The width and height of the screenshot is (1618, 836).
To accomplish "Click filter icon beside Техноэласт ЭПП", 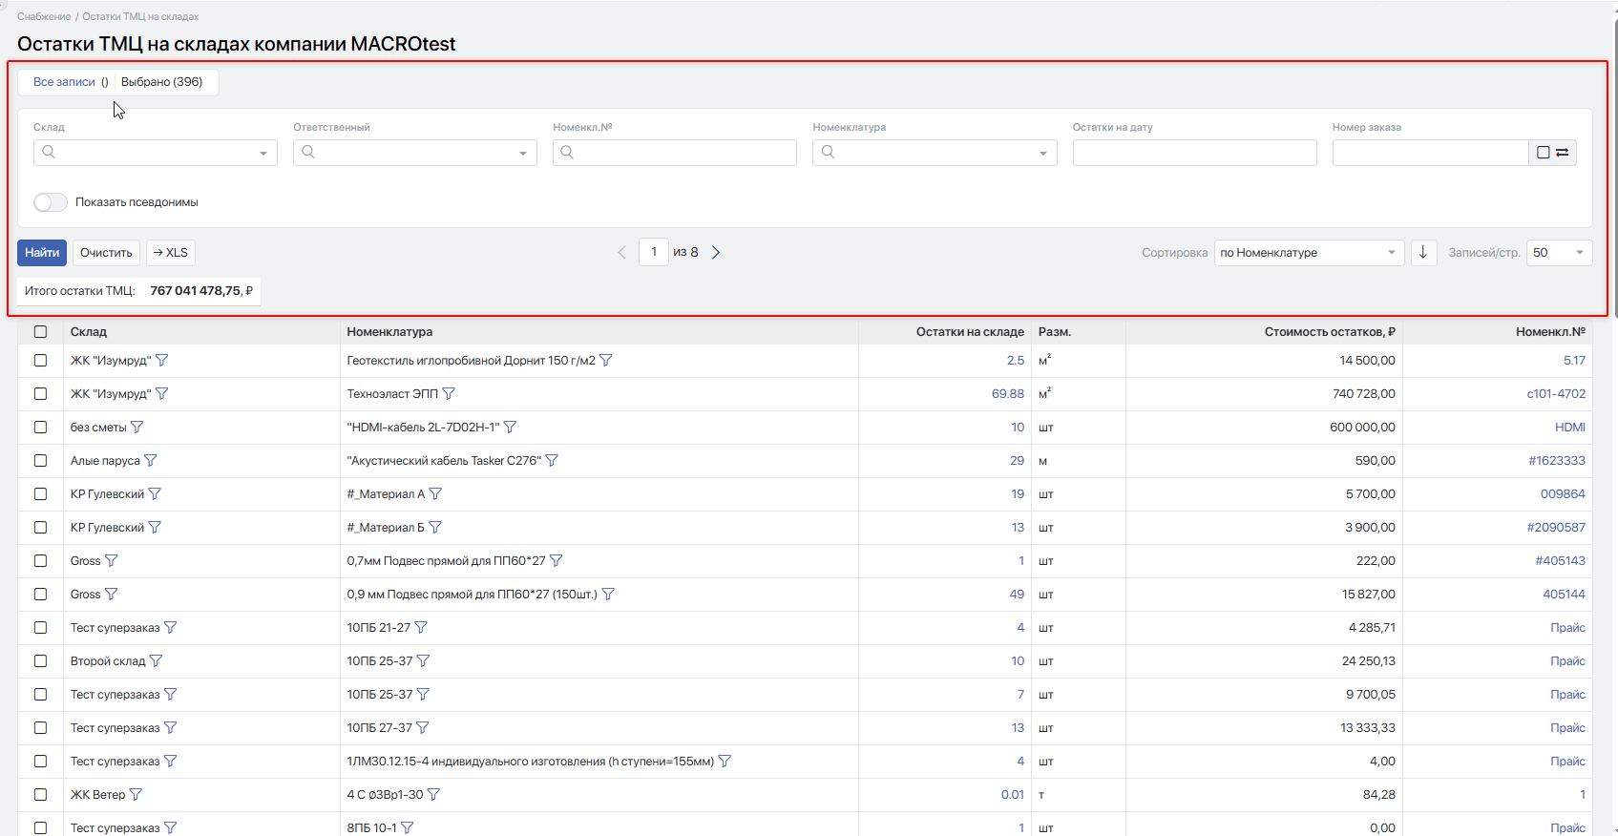I will click(x=449, y=394).
